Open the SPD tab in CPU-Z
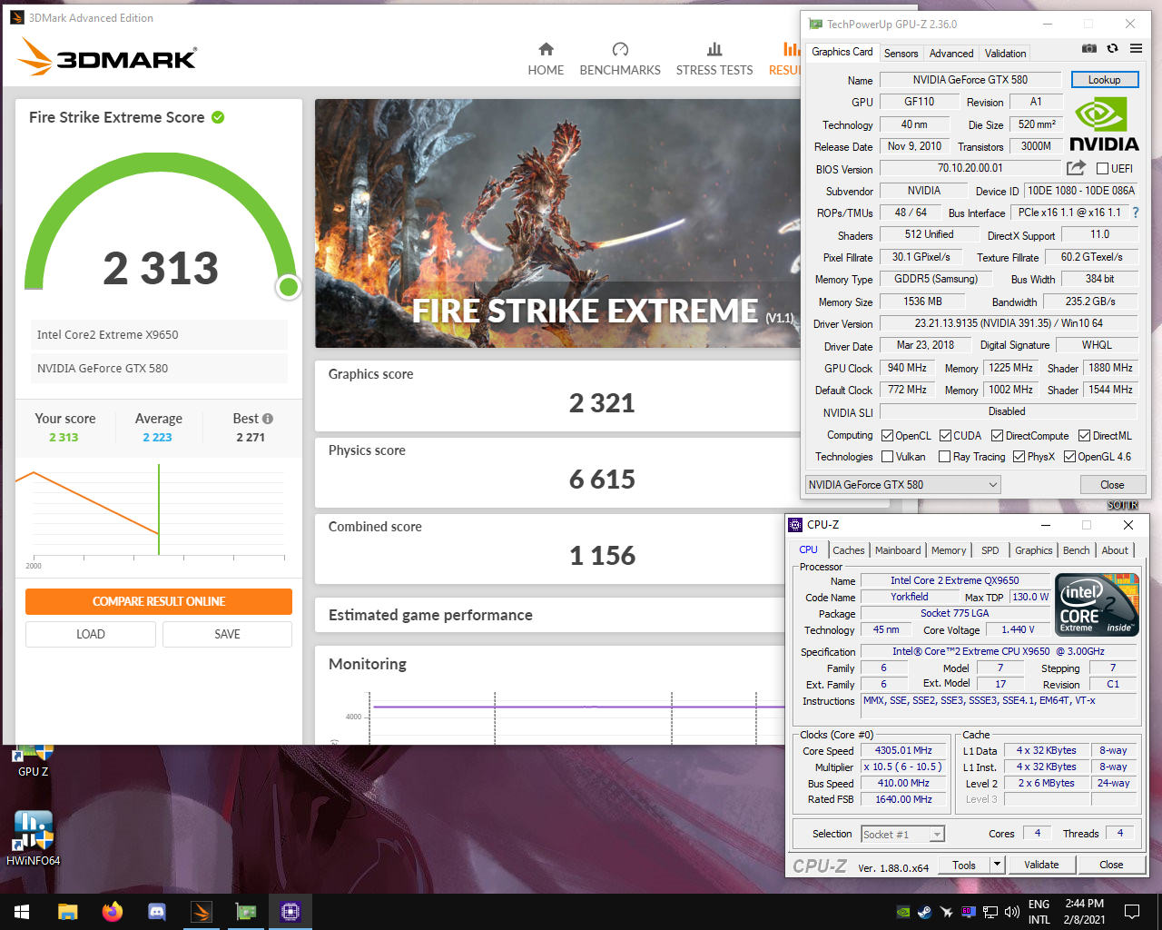Image resolution: width=1162 pixels, height=930 pixels. click(x=990, y=550)
